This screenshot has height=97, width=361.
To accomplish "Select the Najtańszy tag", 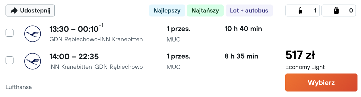I will tap(205, 11).
